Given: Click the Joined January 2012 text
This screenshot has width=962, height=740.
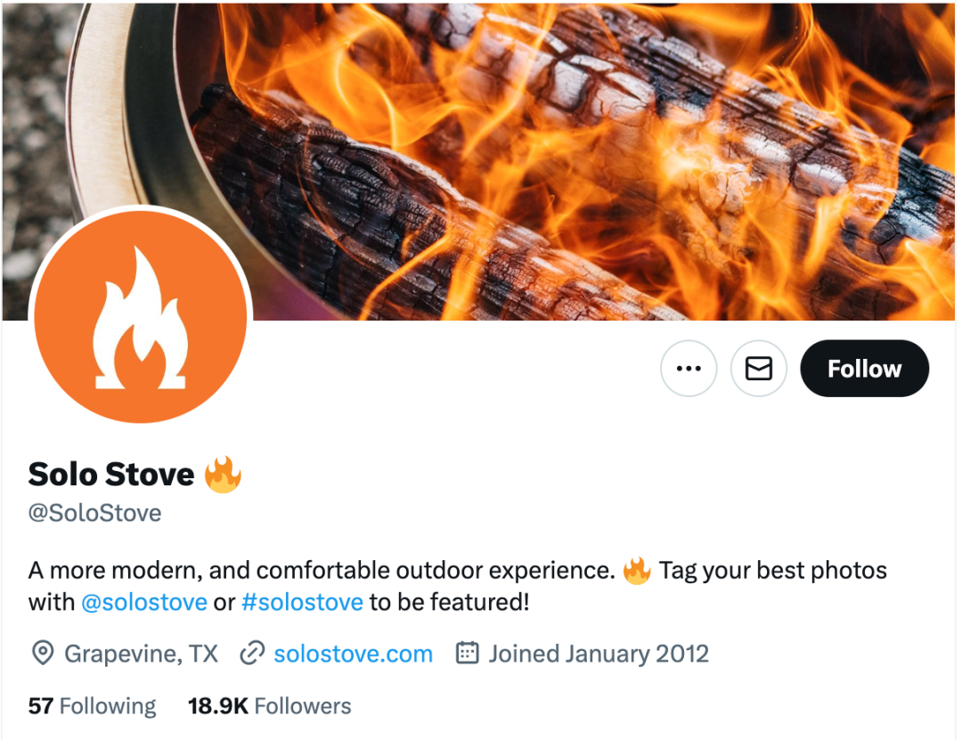Looking at the screenshot, I should (599, 655).
